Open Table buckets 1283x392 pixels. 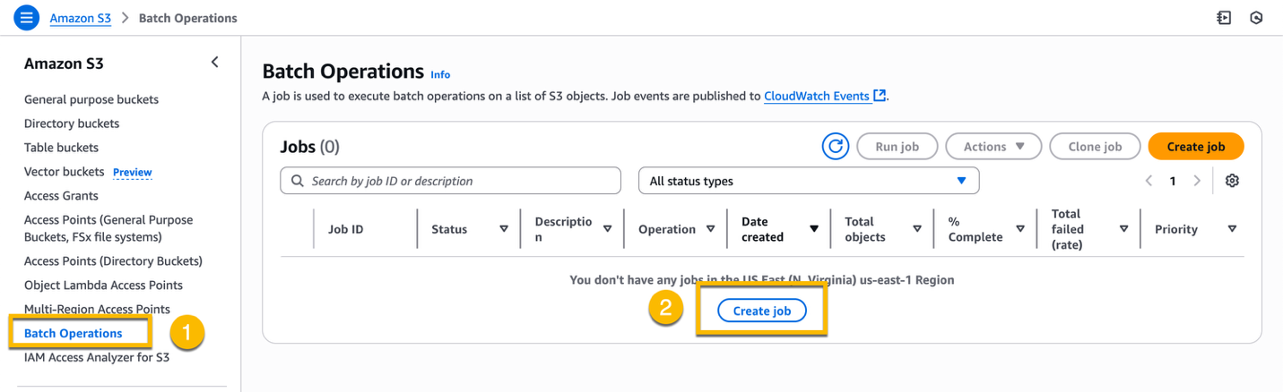point(61,148)
